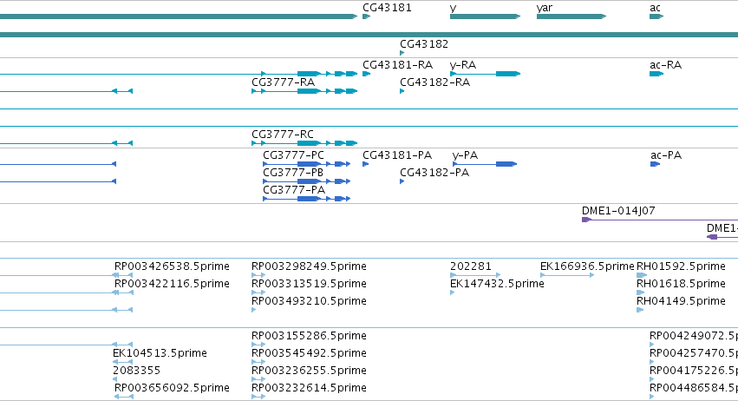Click the CG3777-PB protein label
The height and width of the screenshot is (401, 738).
click(293, 173)
